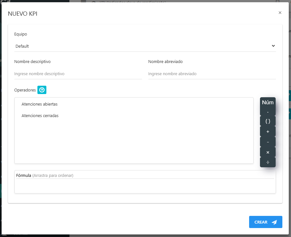Click the decimal point operator
Image resolution: width=291 pixels, height=237 pixels.
(268, 111)
